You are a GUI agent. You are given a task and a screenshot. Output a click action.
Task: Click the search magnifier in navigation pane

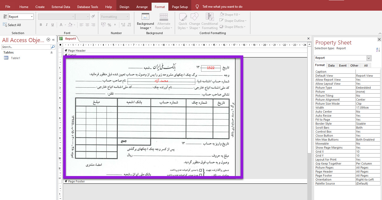(53, 47)
